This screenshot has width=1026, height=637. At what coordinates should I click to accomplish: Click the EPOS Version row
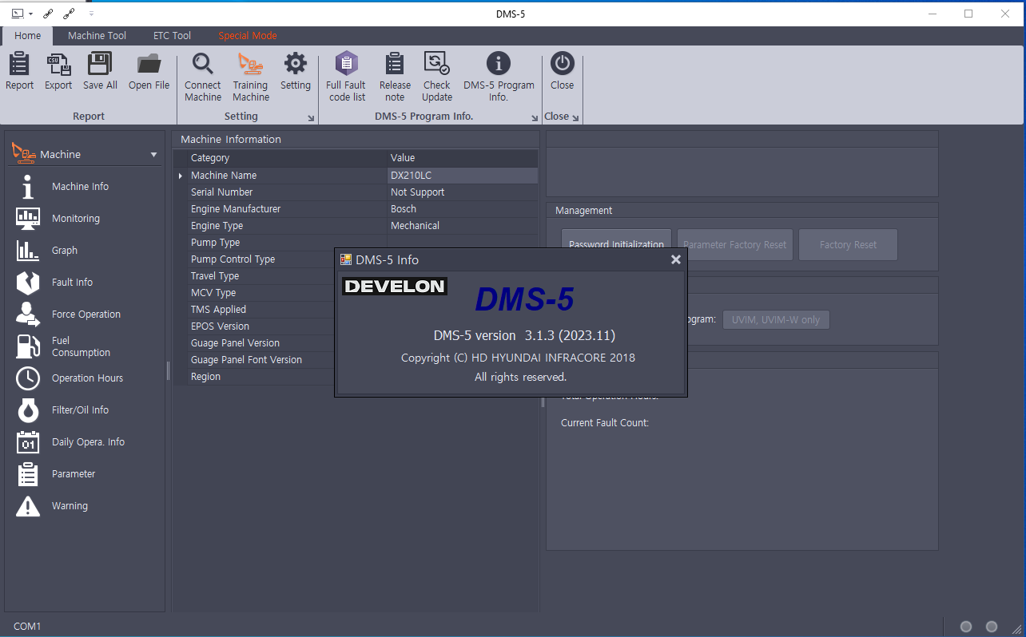tap(260, 326)
